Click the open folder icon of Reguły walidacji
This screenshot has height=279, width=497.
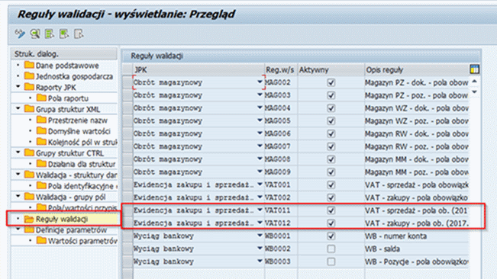click(29, 219)
